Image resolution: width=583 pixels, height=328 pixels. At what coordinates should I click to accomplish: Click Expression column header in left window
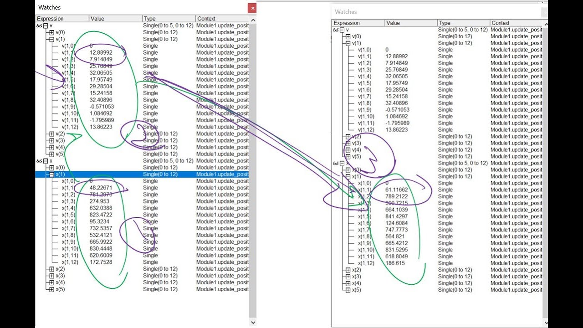pyautogui.click(x=62, y=19)
